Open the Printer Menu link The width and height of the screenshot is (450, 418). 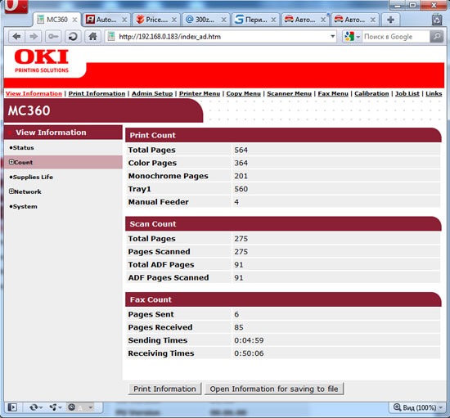coord(200,93)
